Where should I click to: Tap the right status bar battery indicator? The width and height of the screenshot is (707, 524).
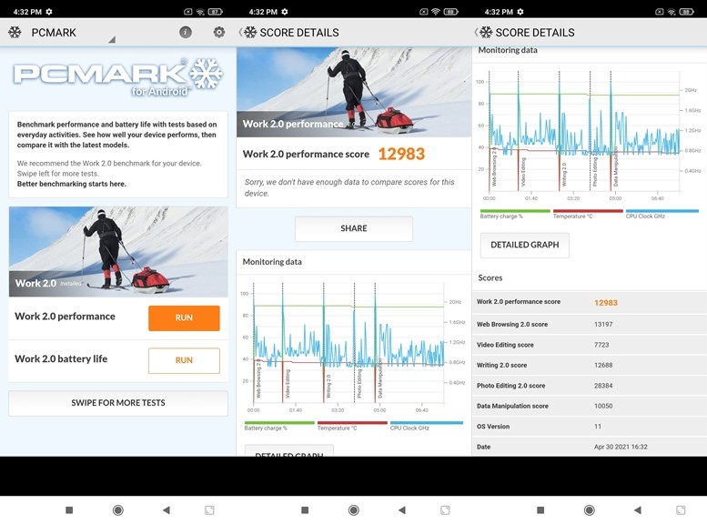[687, 12]
